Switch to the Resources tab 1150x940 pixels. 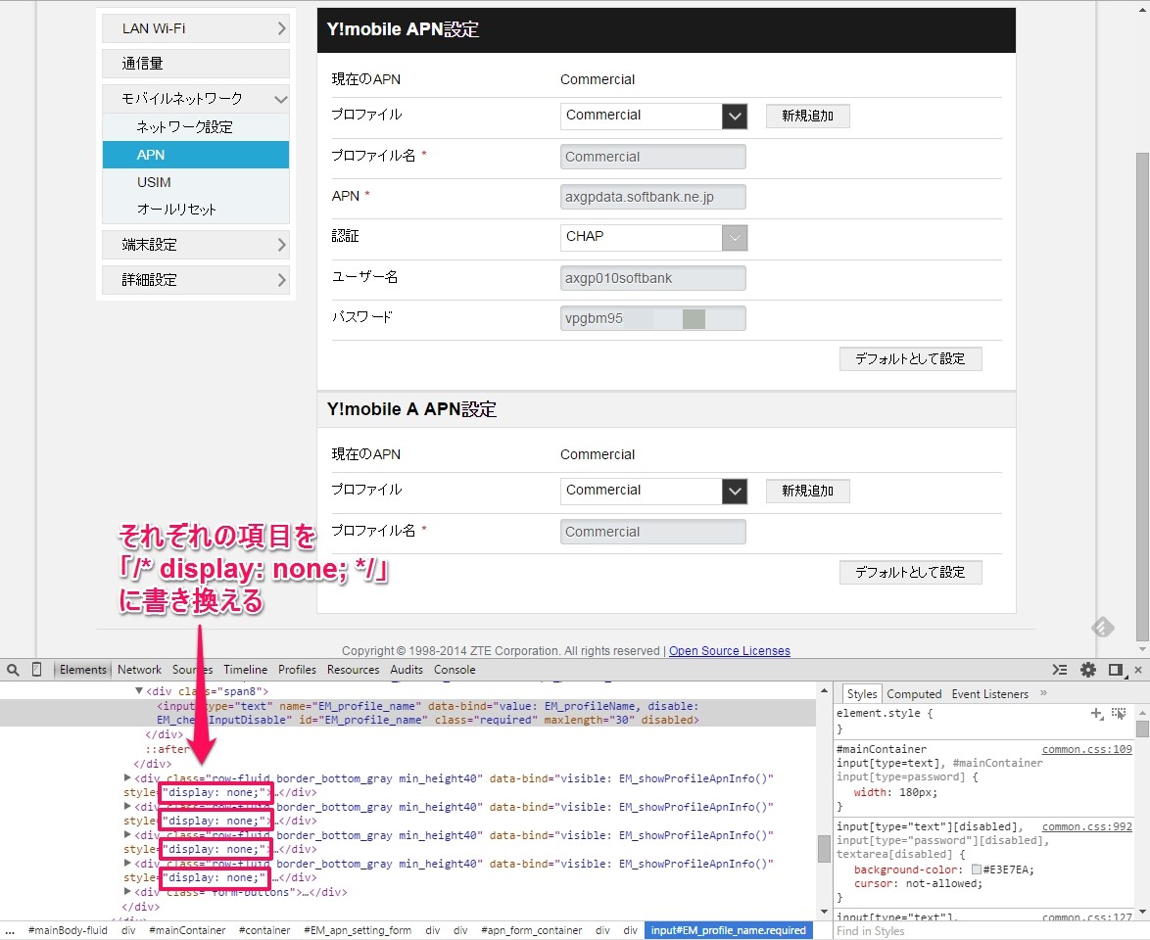[x=354, y=670]
